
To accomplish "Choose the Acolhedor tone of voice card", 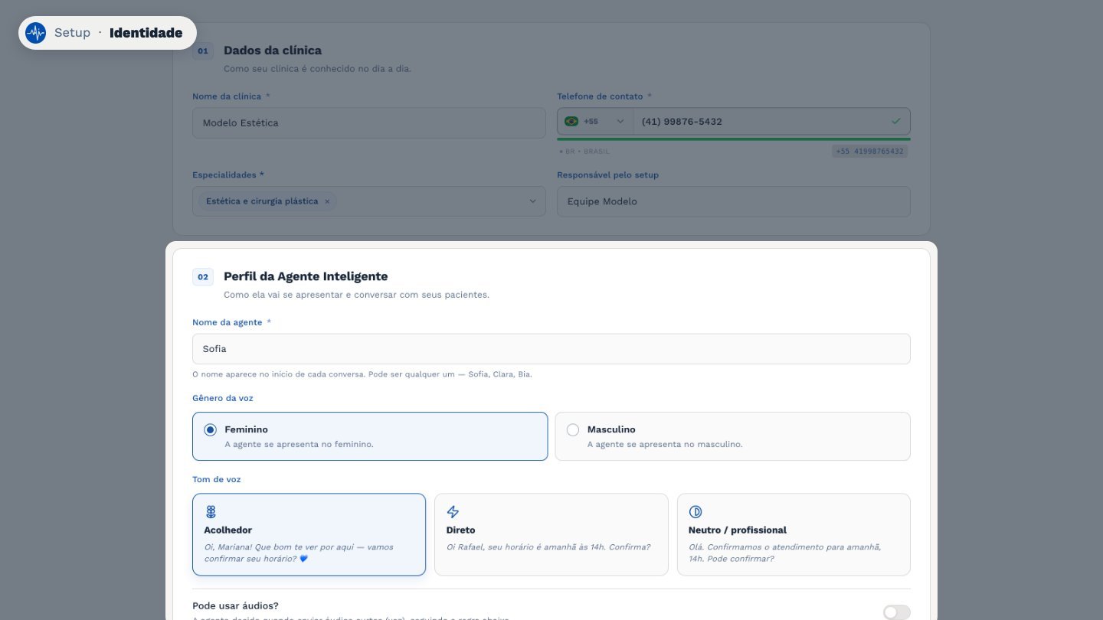I will tap(309, 534).
